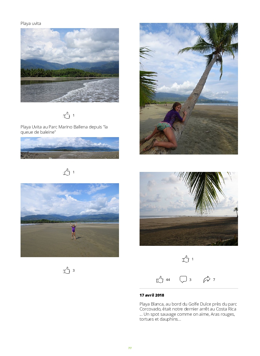The height and width of the screenshot is (356, 260).
Task: Open the Playa uvita waves photo
Action: point(70,65)
